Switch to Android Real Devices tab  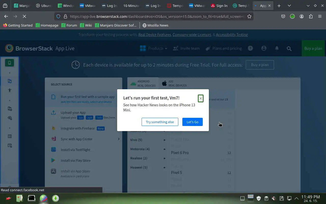143,83
